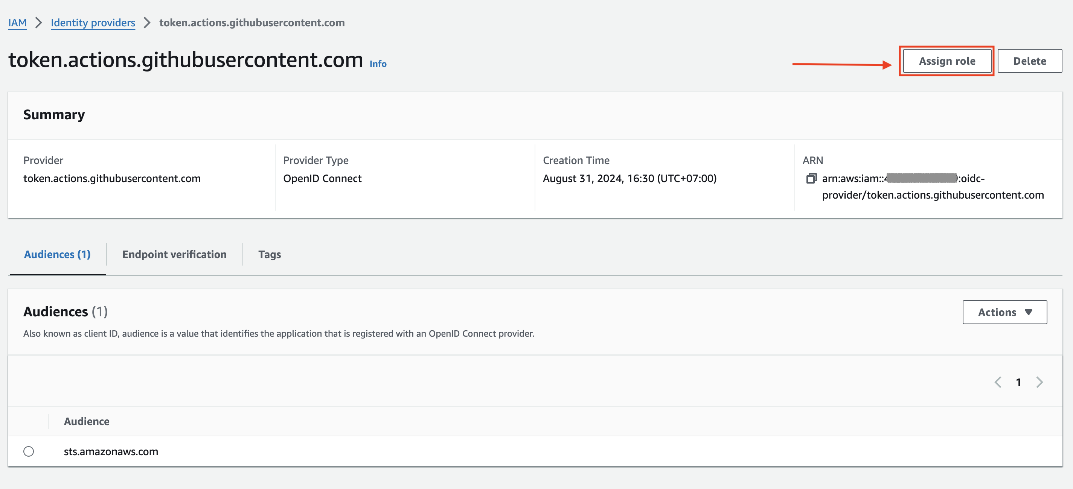
Task: Click the Assign role button
Action: click(x=947, y=61)
